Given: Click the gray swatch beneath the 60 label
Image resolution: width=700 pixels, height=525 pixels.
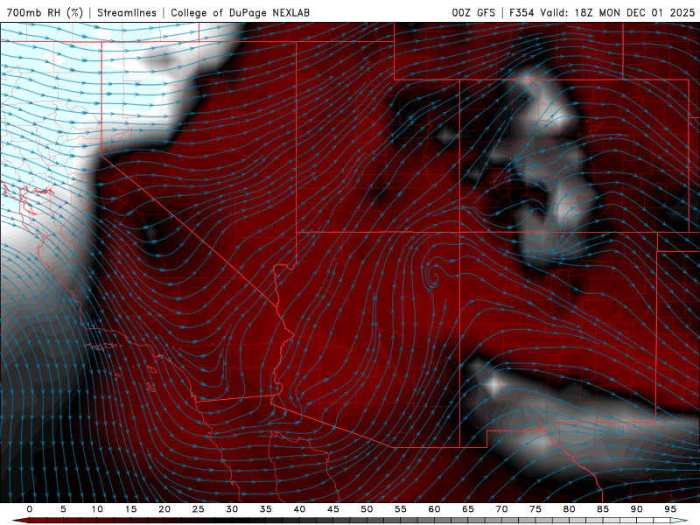Looking at the screenshot, I should point(443,521).
